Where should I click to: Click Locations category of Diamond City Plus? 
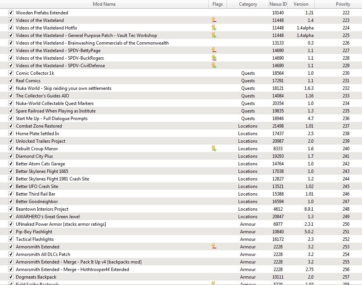pyautogui.click(x=248, y=156)
